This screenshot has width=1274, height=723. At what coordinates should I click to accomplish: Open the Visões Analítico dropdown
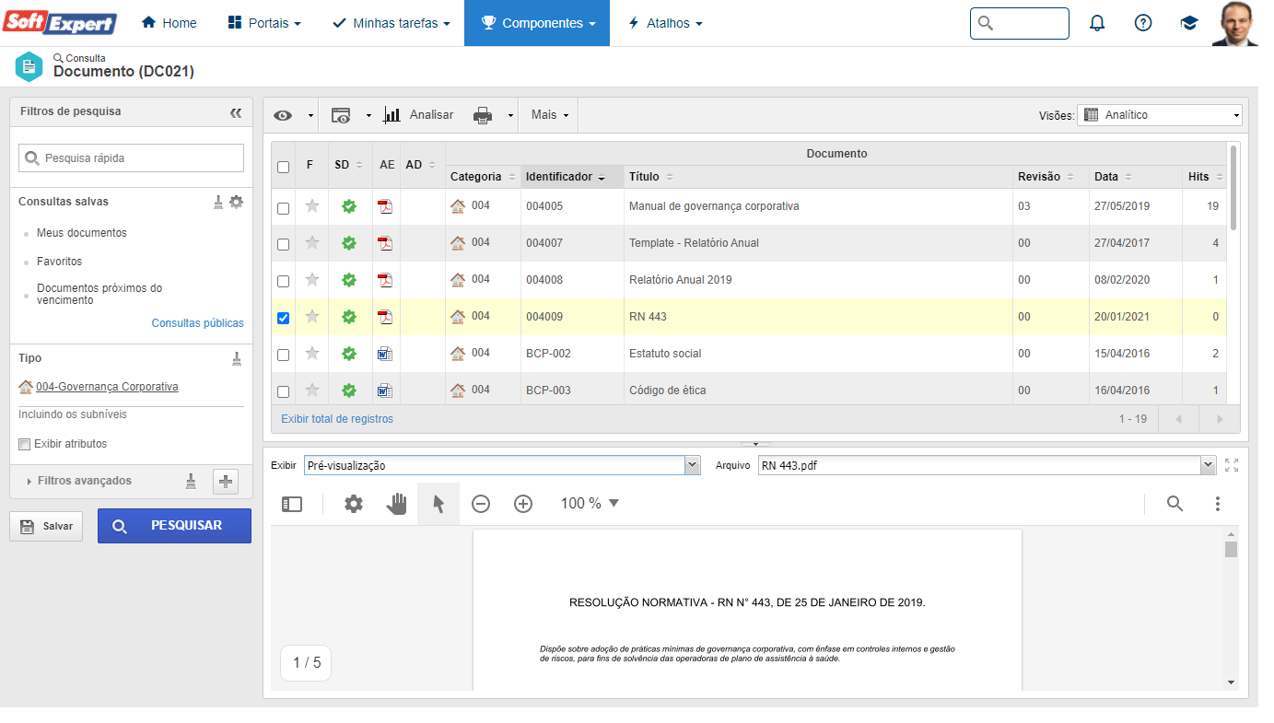pos(1159,115)
